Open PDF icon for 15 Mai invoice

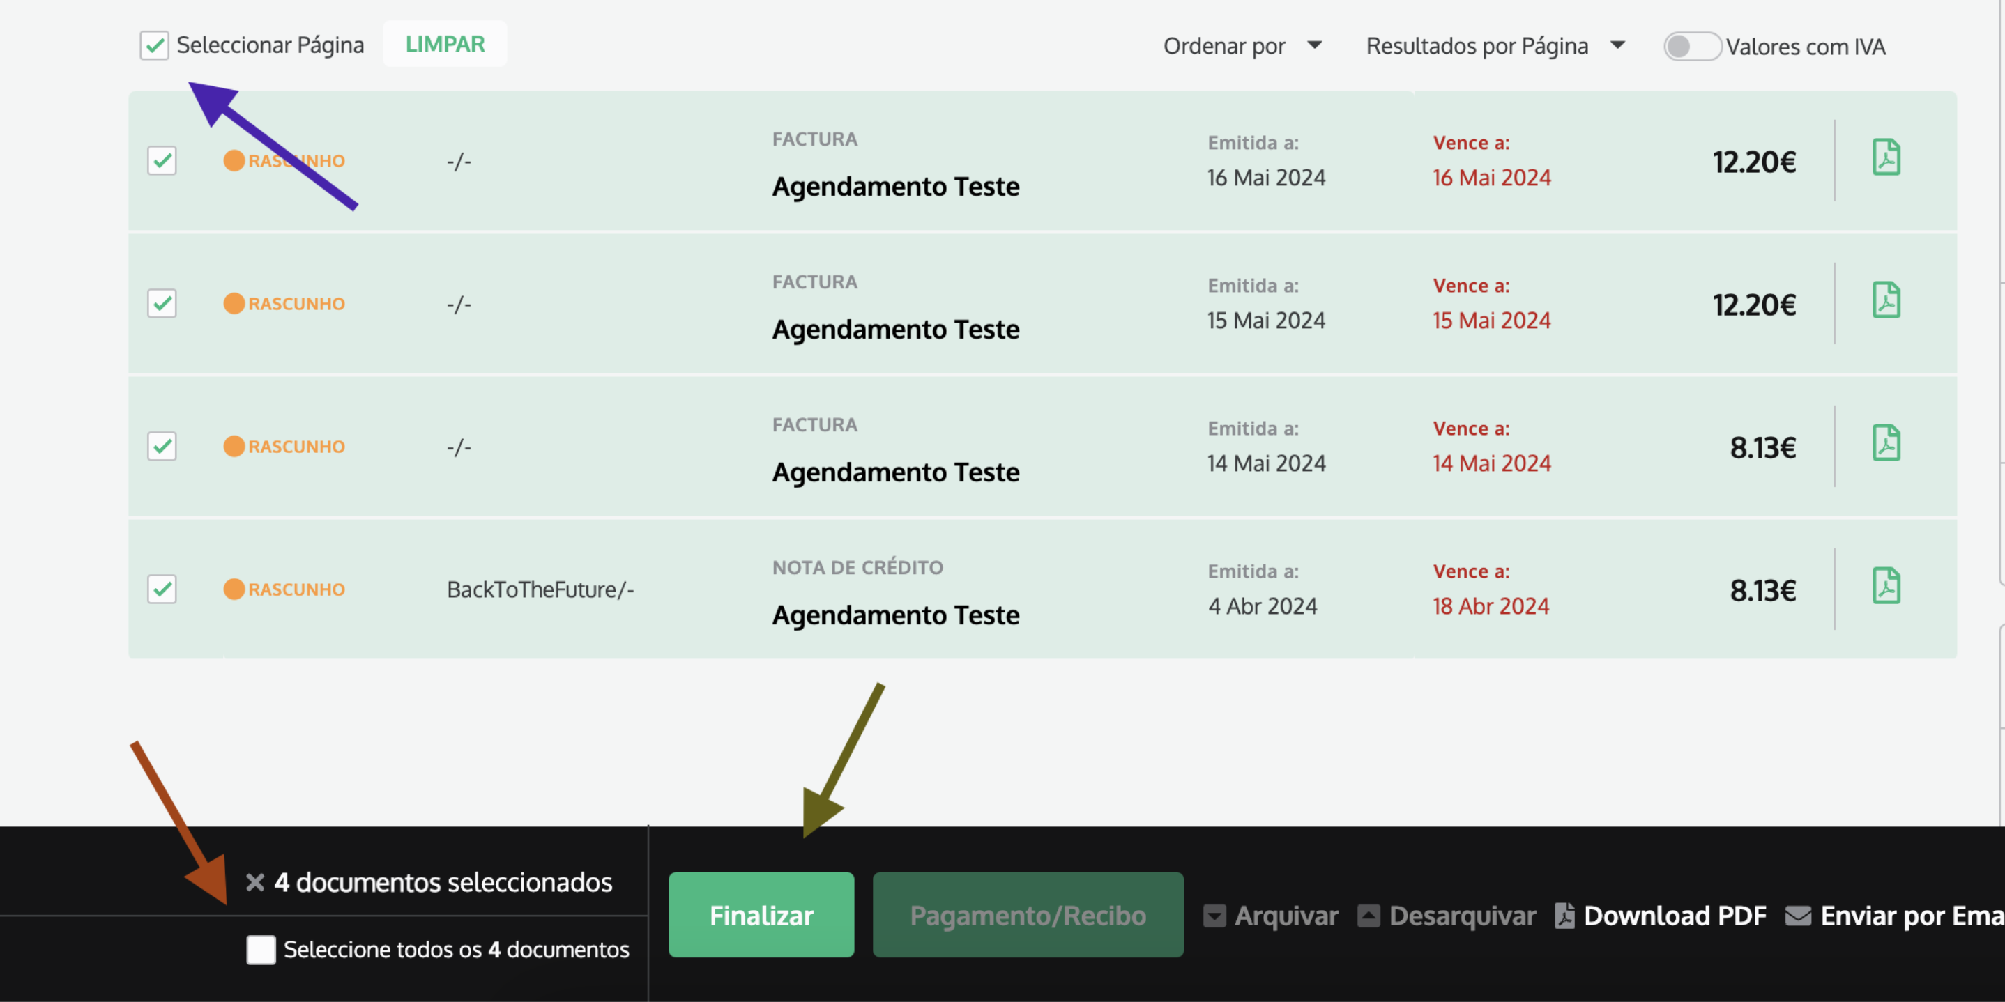[x=1885, y=300]
